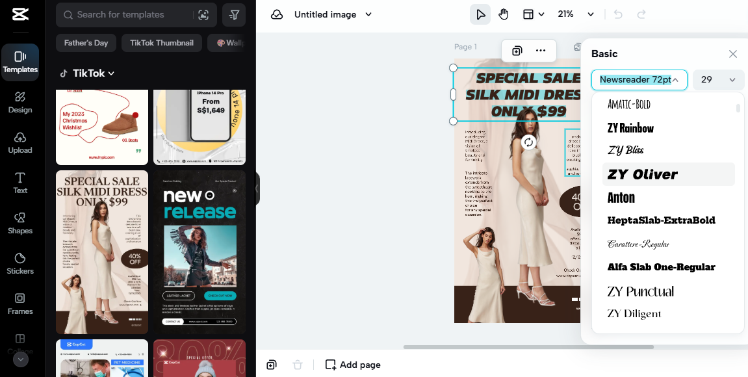Activate the Select pointer tool
Viewport: 748px width, 377px height.
480,14
